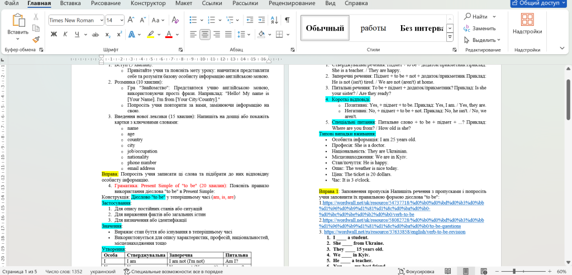This screenshot has height=275, width=572.
Task: Toggle italic formatting with the К button
Action: point(66,35)
